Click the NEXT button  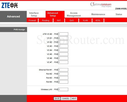(74, 98)
